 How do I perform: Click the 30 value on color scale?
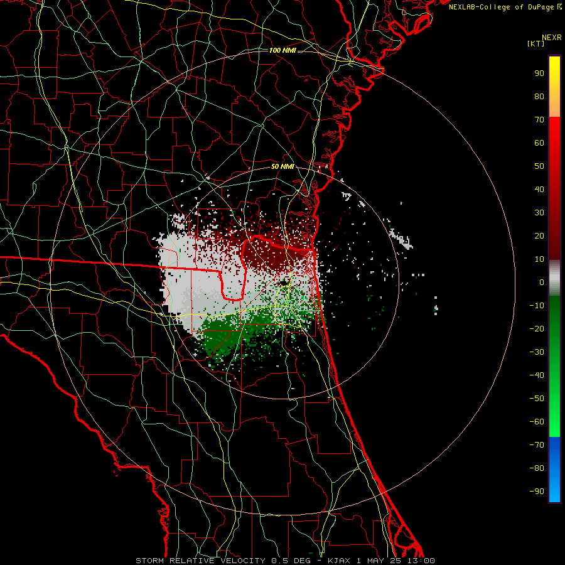point(539,213)
